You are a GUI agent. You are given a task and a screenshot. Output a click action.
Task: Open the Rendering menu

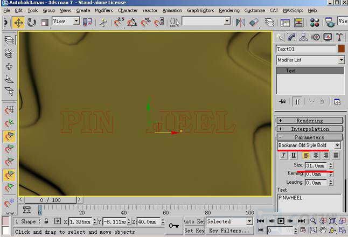(x=229, y=11)
